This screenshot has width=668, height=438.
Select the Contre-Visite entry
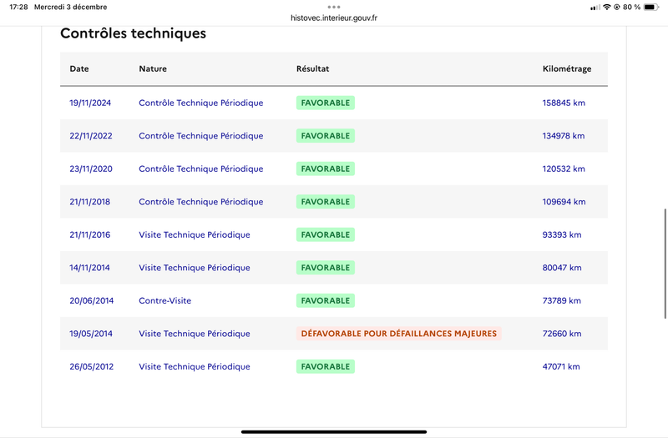point(164,300)
